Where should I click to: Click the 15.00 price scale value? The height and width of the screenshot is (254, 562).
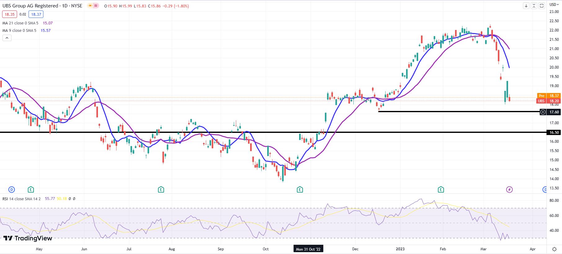coord(554,160)
